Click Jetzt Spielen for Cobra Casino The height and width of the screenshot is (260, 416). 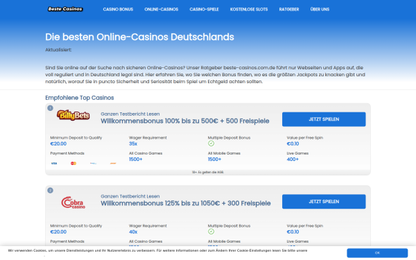coord(324,201)
